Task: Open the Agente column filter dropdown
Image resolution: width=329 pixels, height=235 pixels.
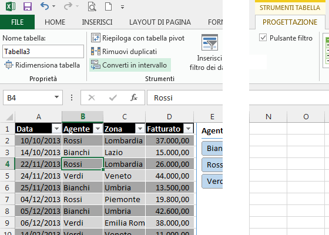Action: (x=98, y=129)
